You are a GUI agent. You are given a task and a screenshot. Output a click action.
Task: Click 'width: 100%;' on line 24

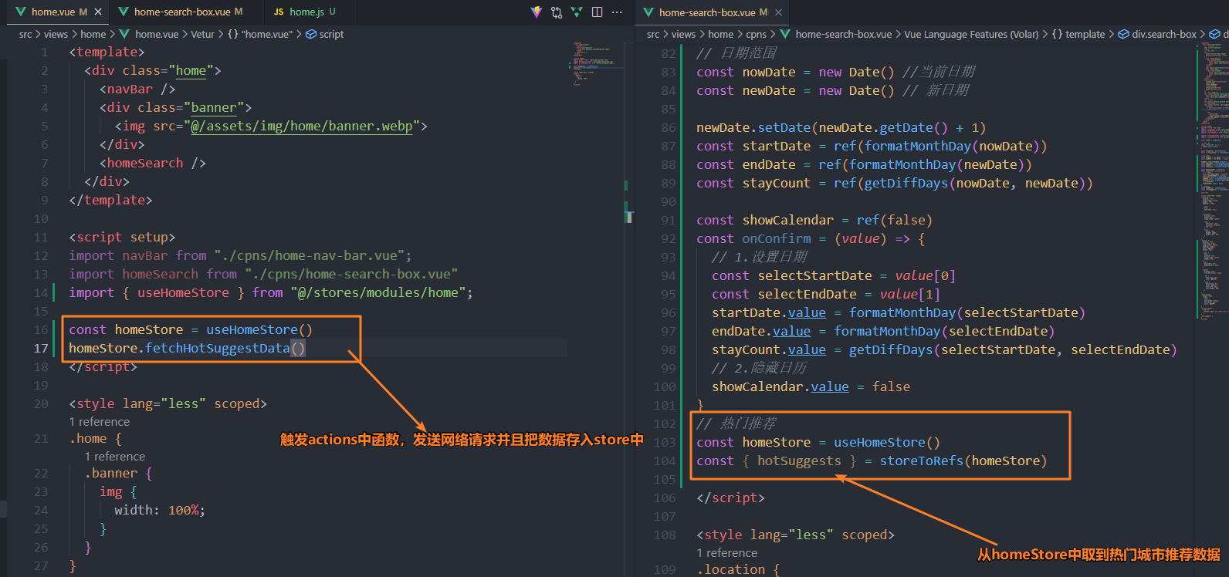160,510
